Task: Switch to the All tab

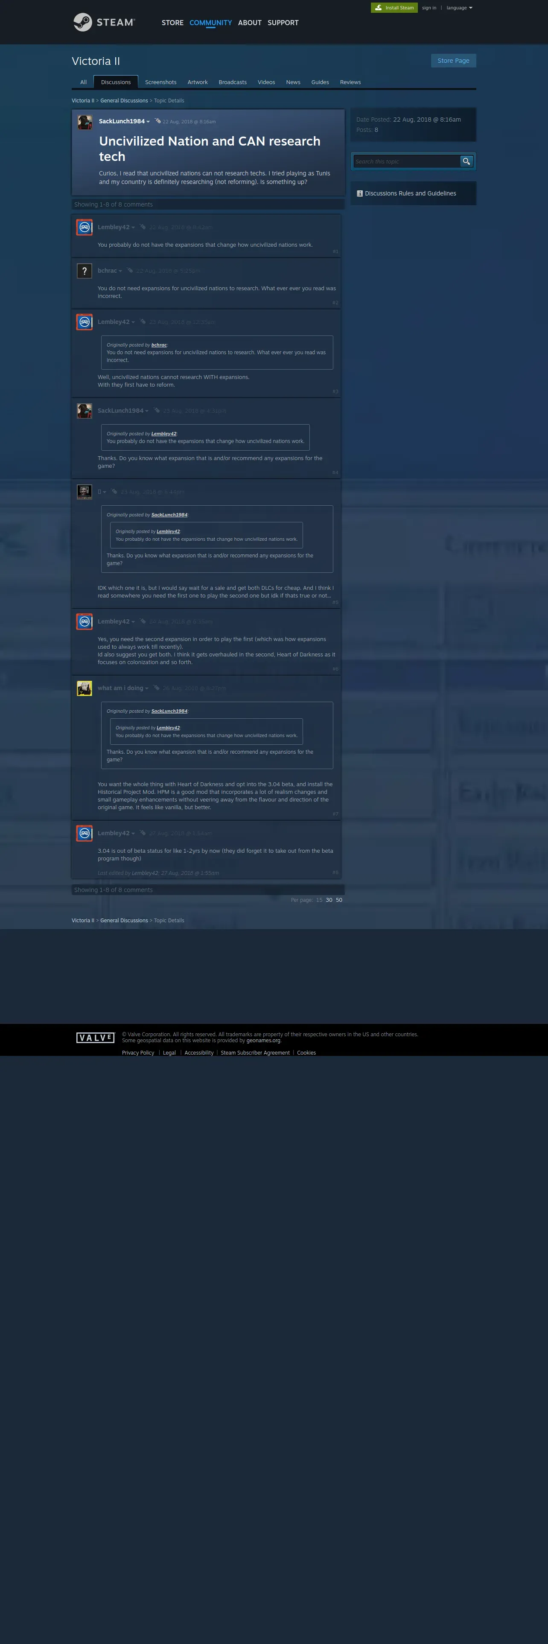Action: coord(83,82)
